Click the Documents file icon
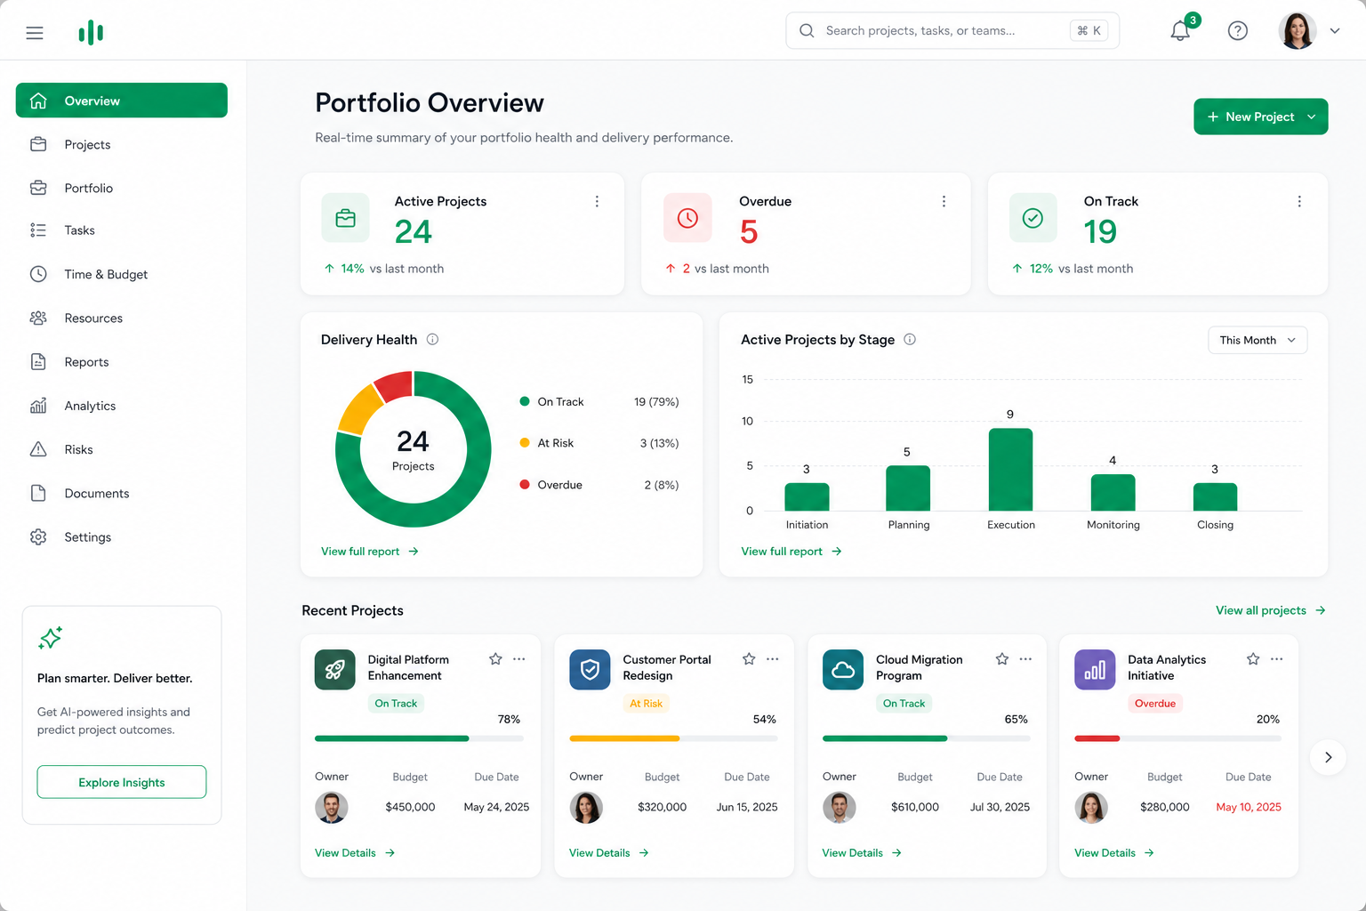 (38, 493)
